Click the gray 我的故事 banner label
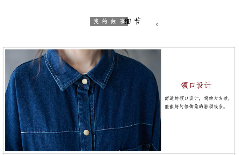 (x=109, y=21)
